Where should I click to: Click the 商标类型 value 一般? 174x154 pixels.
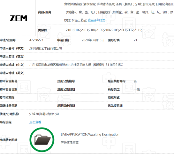(x=137, y=89)
